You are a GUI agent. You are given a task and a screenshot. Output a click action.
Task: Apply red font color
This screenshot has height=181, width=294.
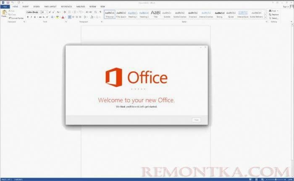(x=63, y=17)
